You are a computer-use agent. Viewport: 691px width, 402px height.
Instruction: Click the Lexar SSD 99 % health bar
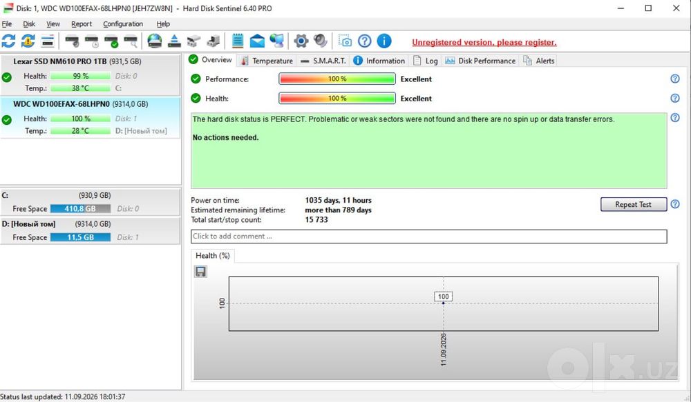click(80, 76)
